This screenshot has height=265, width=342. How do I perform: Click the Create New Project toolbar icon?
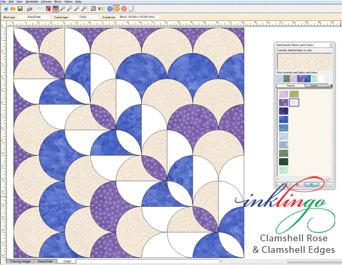(6, 9)
